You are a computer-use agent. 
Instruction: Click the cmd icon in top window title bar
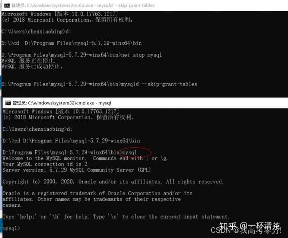click(7, 6)
